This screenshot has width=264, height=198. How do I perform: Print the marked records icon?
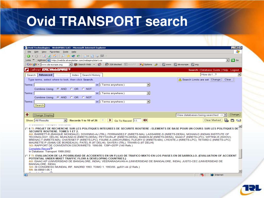click(226, 120)
